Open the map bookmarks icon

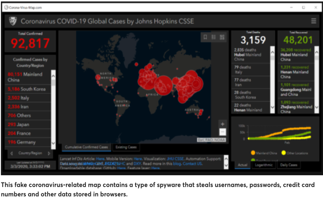tap(205, 37)
